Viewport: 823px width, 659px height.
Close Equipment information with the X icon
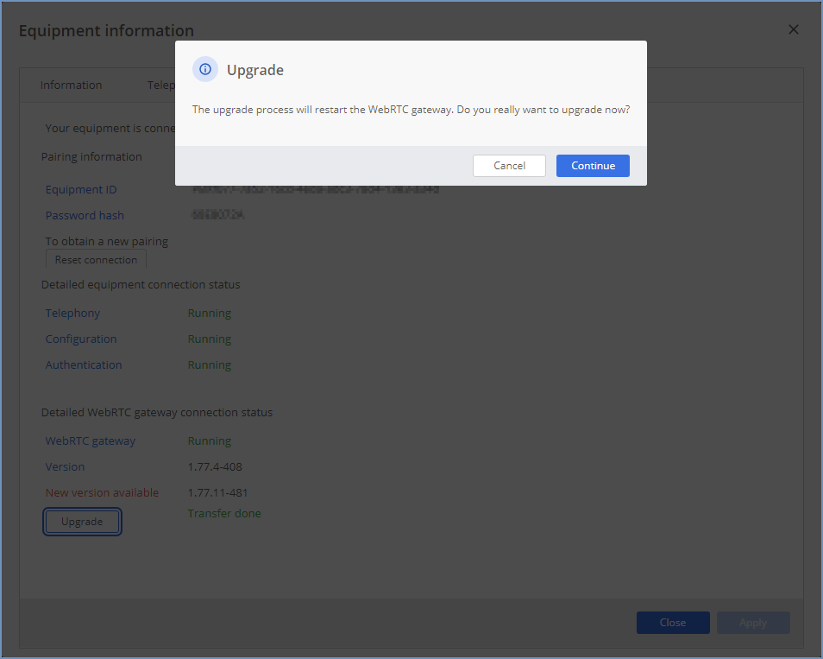click(x=793, y=29)
